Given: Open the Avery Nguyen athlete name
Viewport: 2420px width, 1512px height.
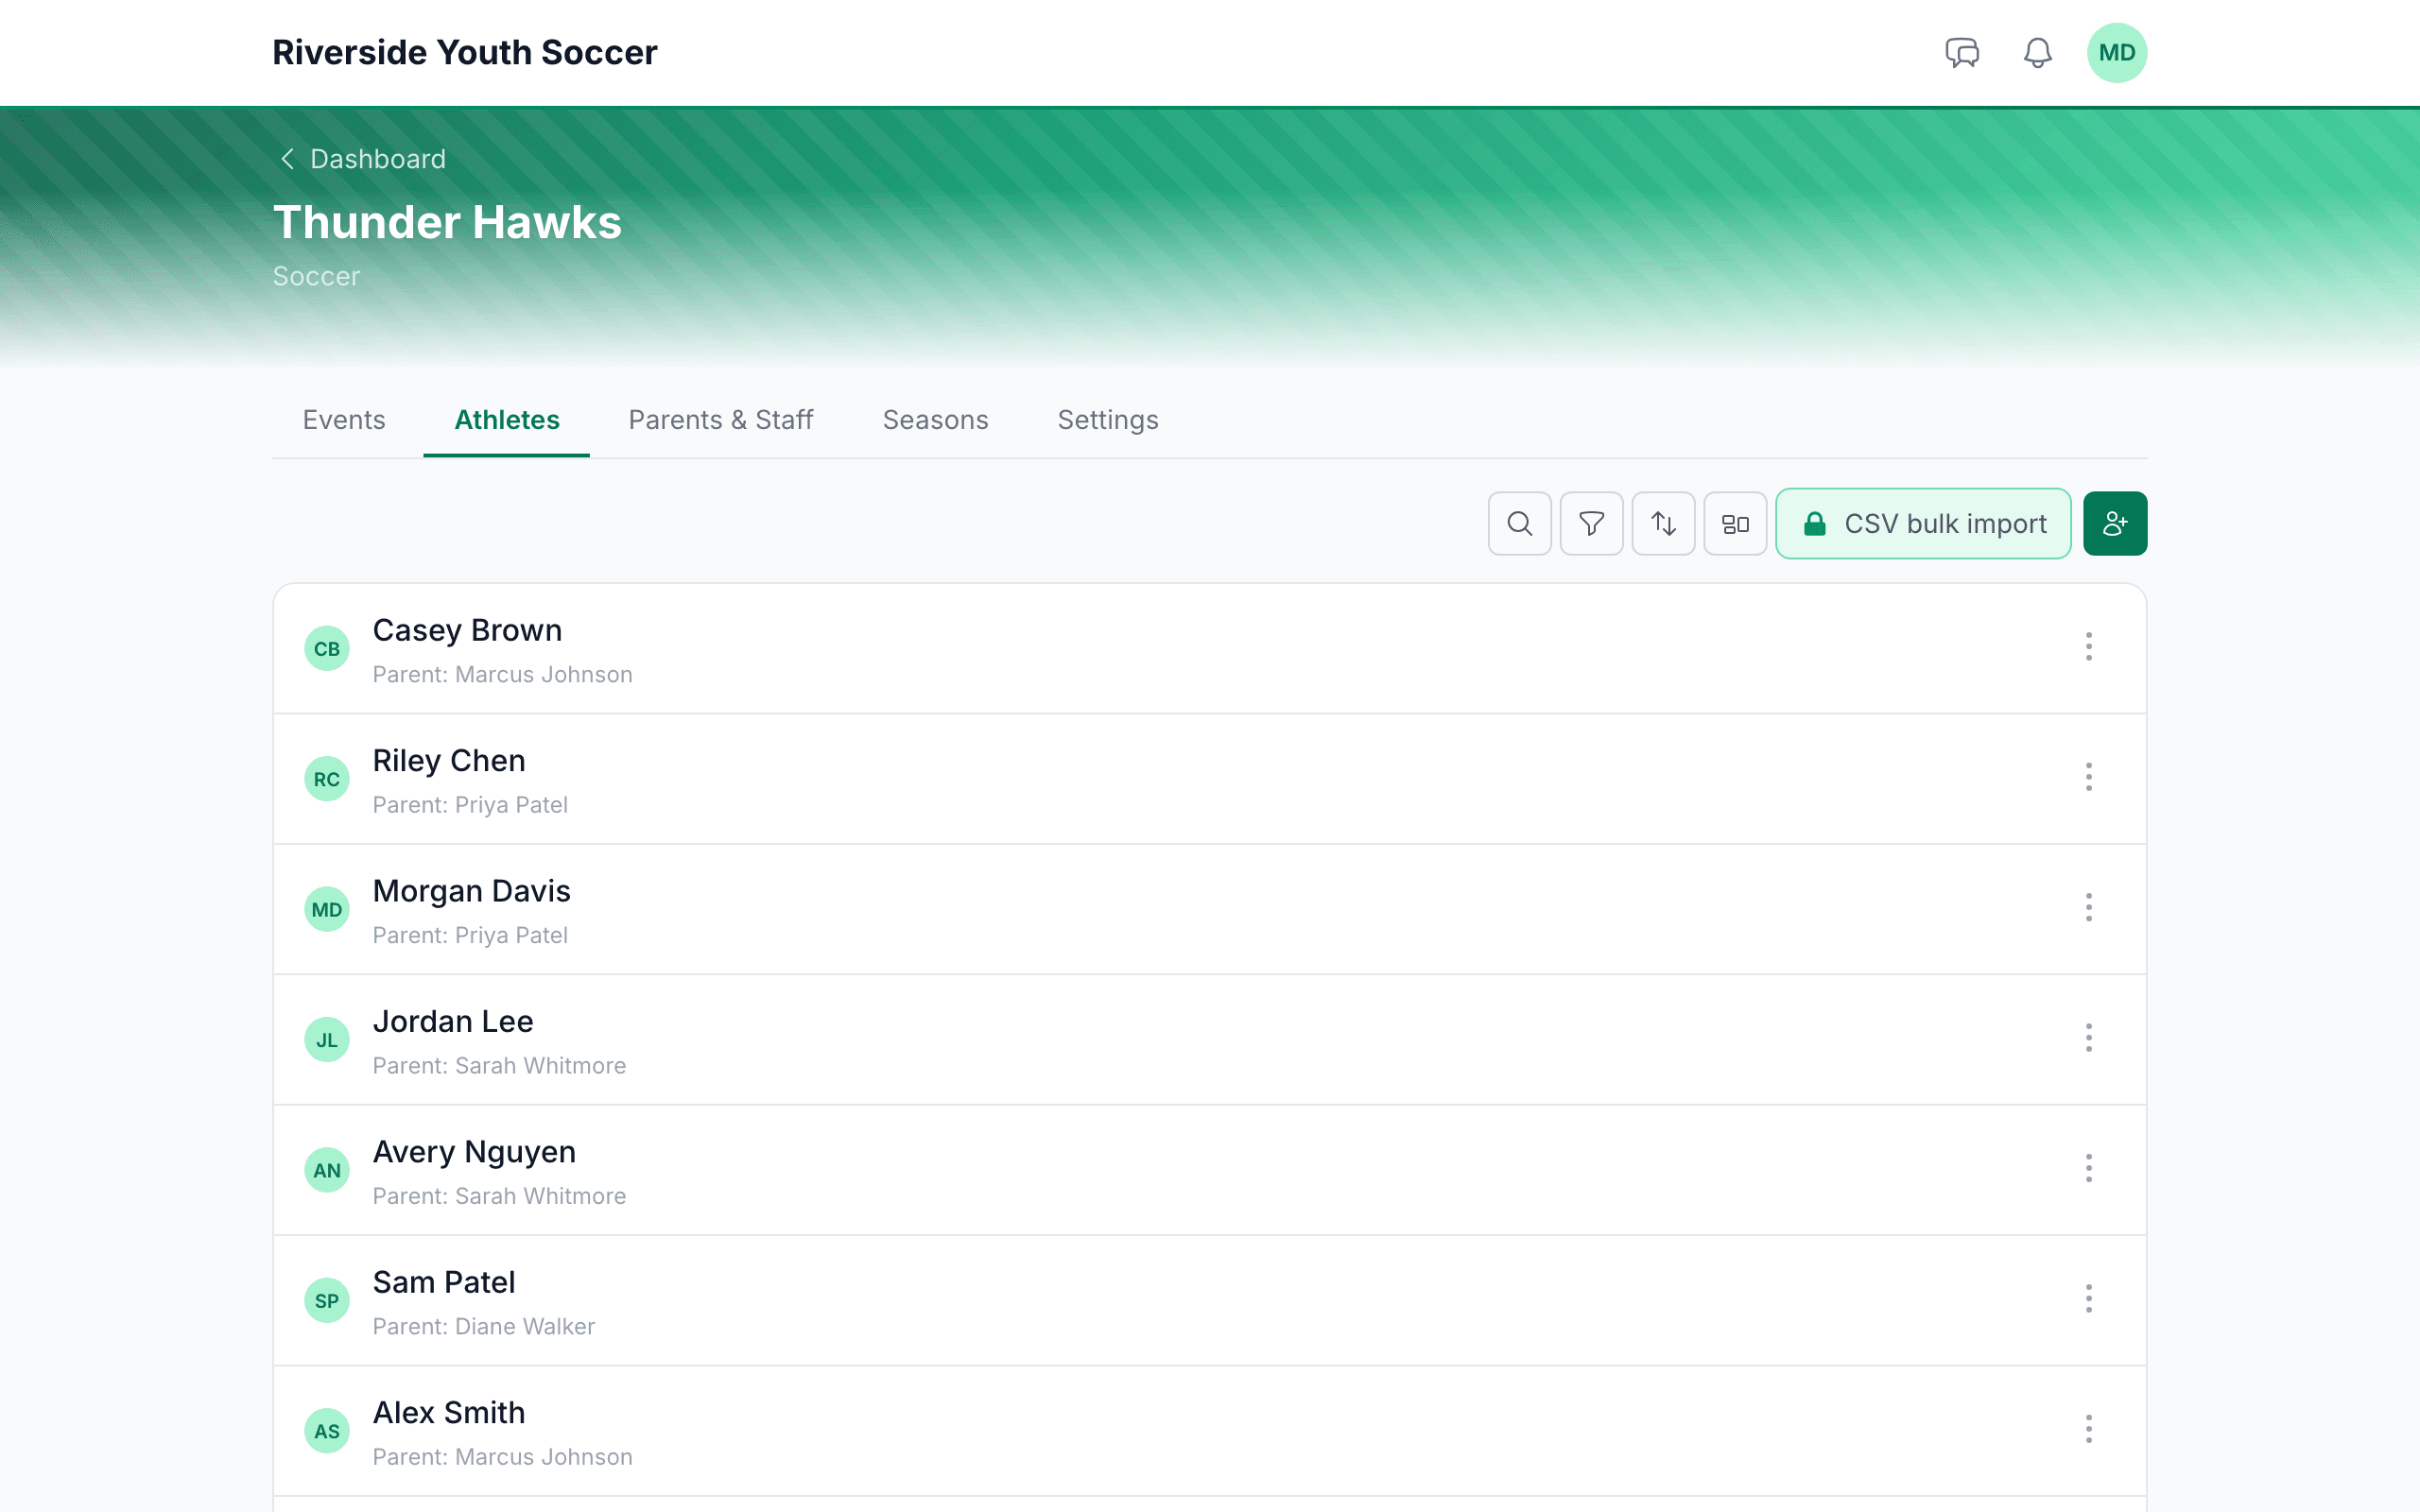Looking at the screenshot, I should [474, 1152].
